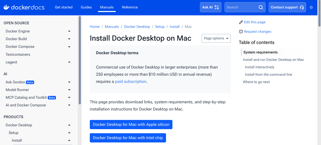
Task: Click the OPEN SOURCE sidebar heading
Action: pos(16,23)
